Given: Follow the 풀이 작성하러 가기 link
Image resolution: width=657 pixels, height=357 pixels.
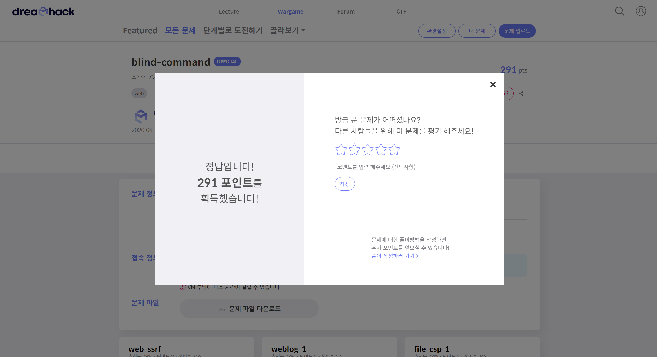Looking at the screenshot, I should [395, 256].
